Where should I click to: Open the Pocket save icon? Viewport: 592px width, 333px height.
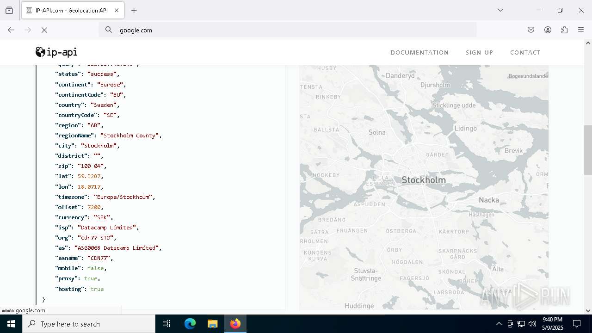pos(531,30)
